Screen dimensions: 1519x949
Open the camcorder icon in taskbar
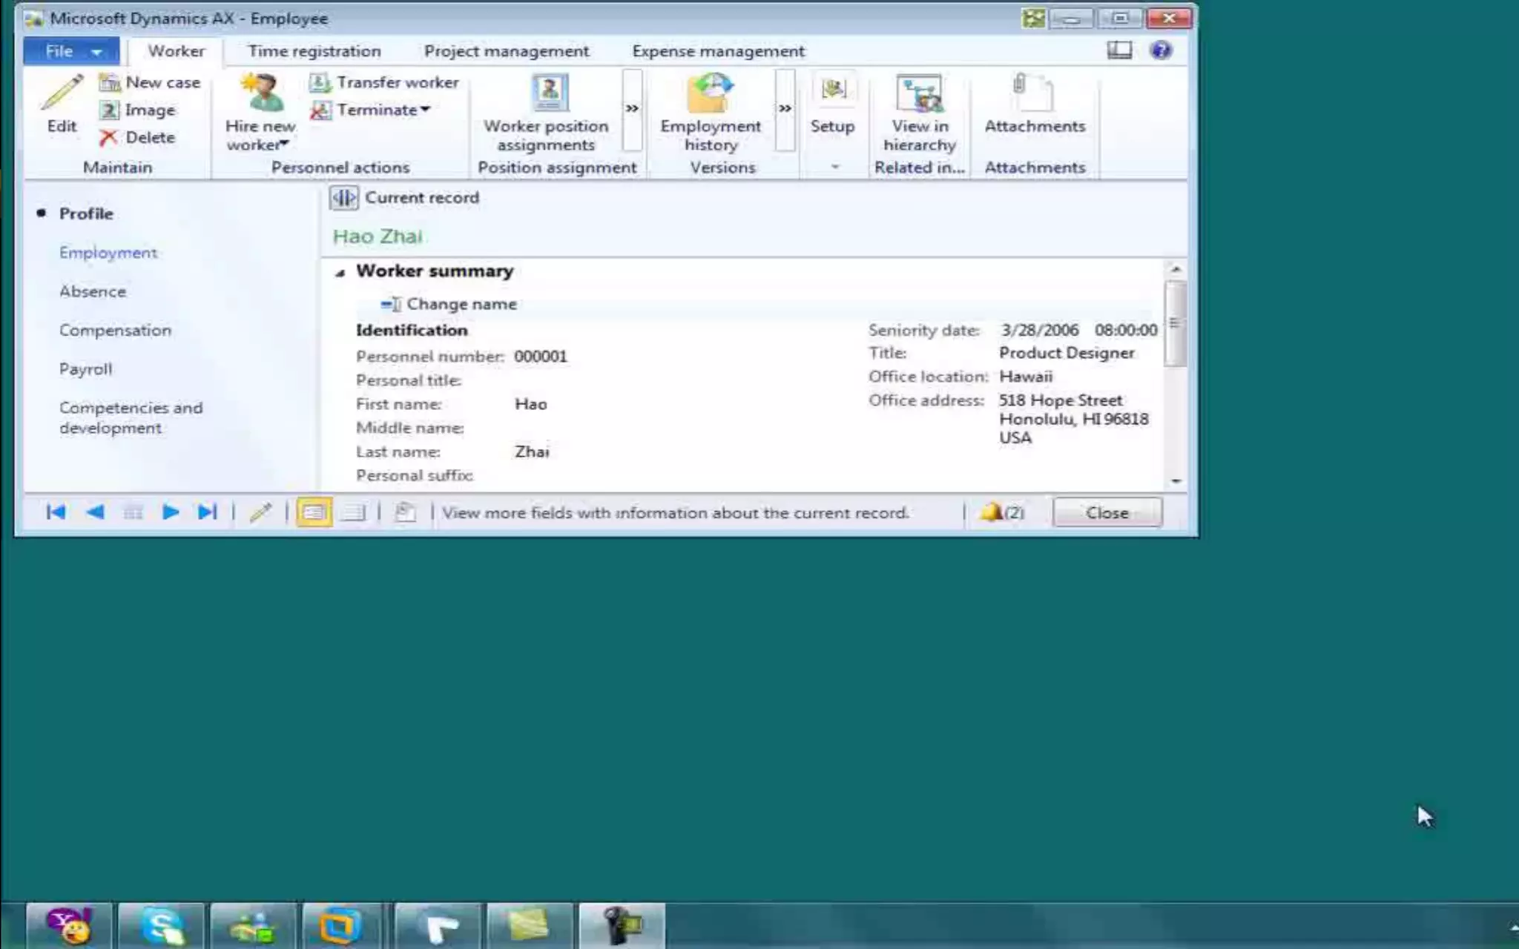(x=622, y=926)
